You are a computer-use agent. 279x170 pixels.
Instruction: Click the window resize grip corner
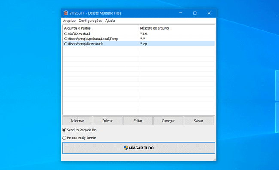tap(215, 159)
